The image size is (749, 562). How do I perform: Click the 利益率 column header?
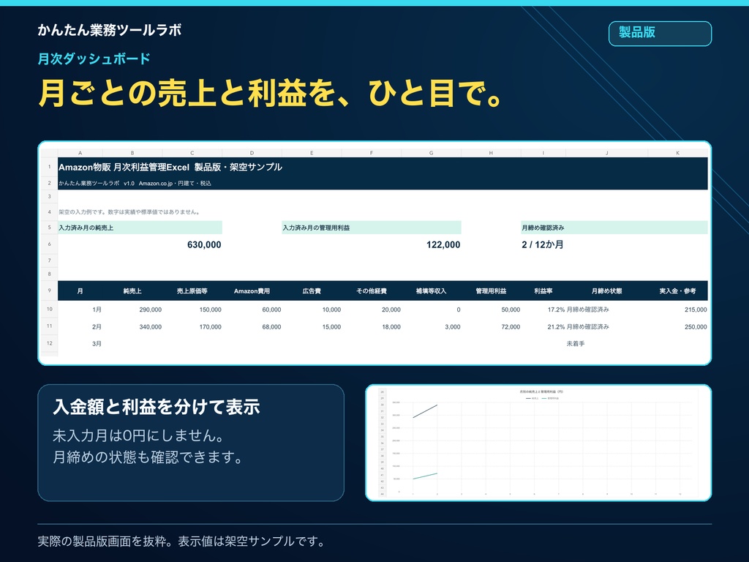(543, 291)
